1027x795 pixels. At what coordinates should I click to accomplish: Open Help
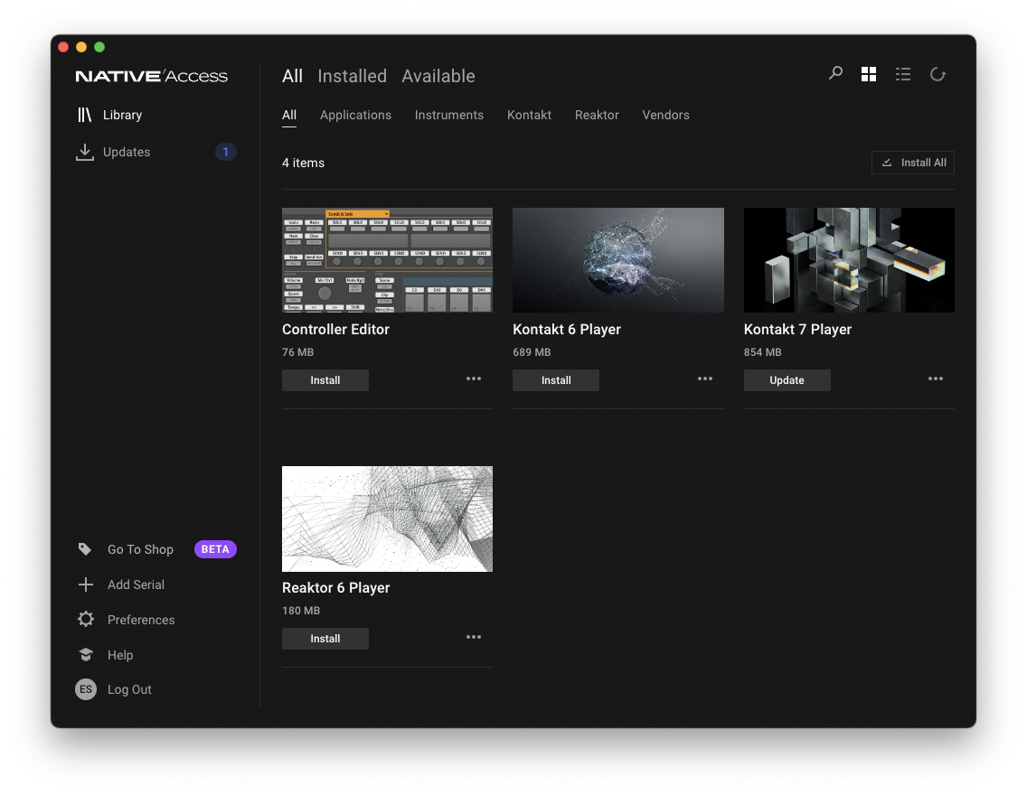click(120, 655)
